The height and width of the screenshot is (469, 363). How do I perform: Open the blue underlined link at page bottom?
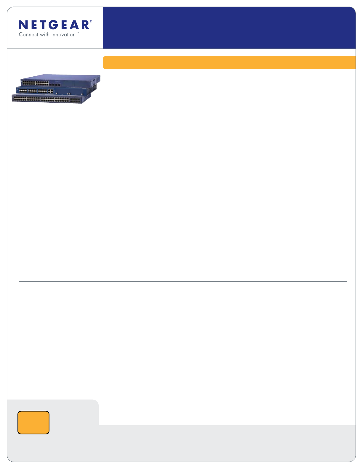click(x=59, y=466)
